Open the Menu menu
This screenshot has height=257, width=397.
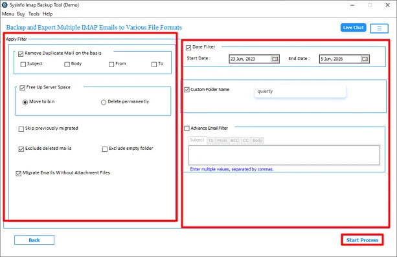(x=8, y=14)
